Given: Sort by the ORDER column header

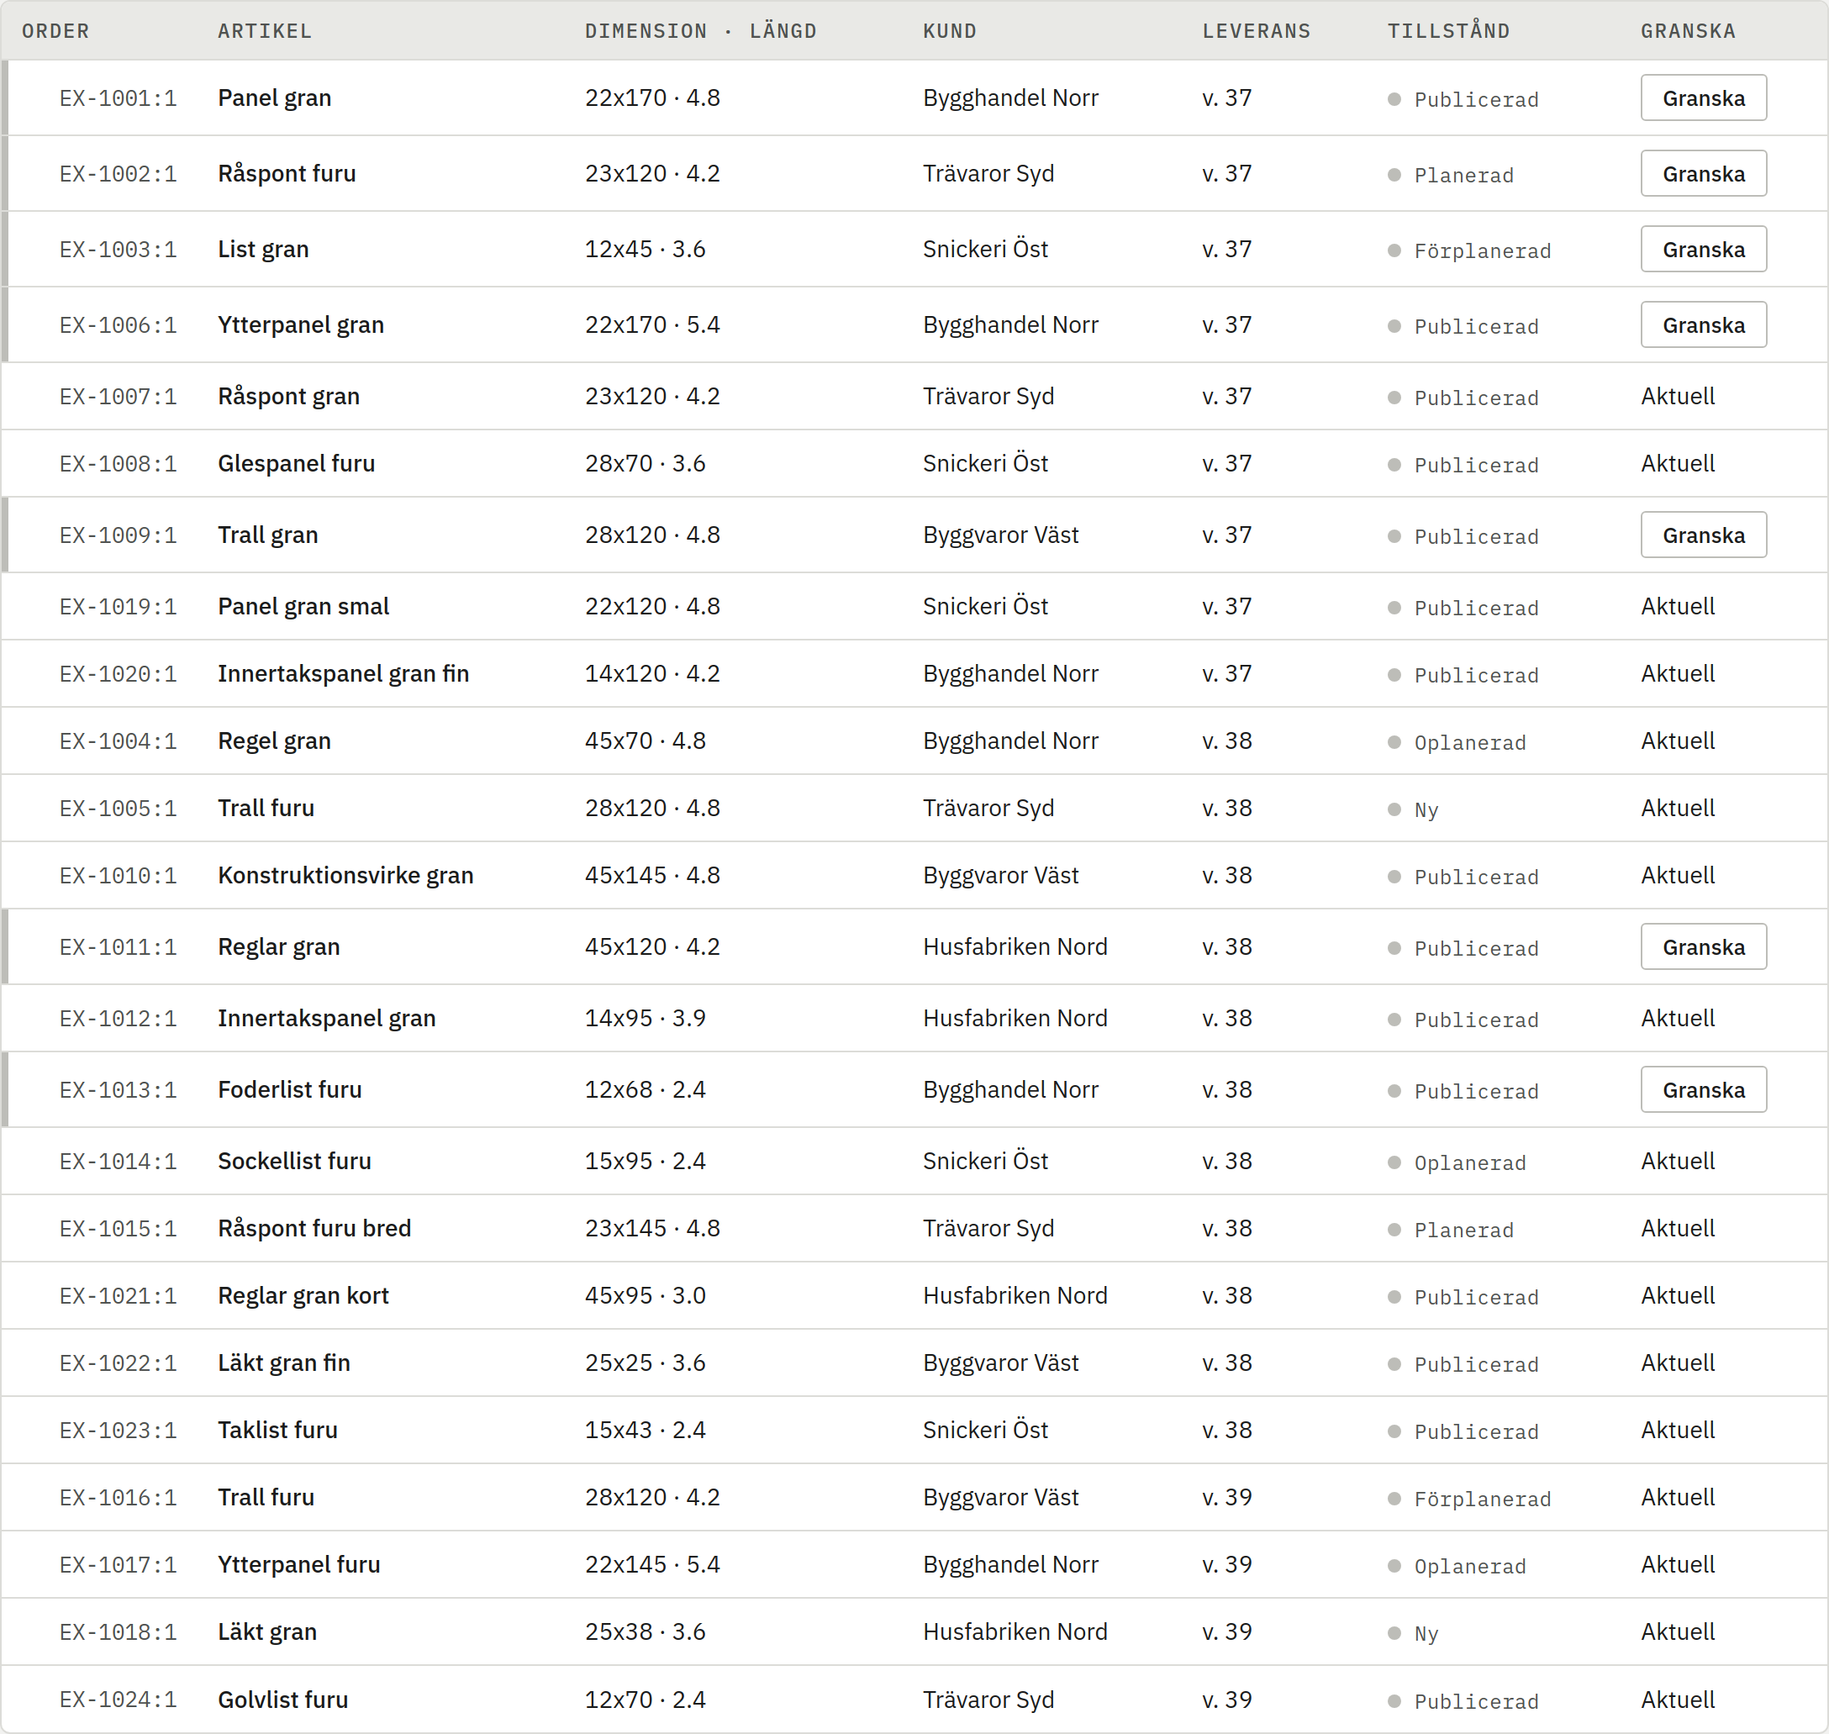Looking at the screenshot, I should [x=56, y=30].
